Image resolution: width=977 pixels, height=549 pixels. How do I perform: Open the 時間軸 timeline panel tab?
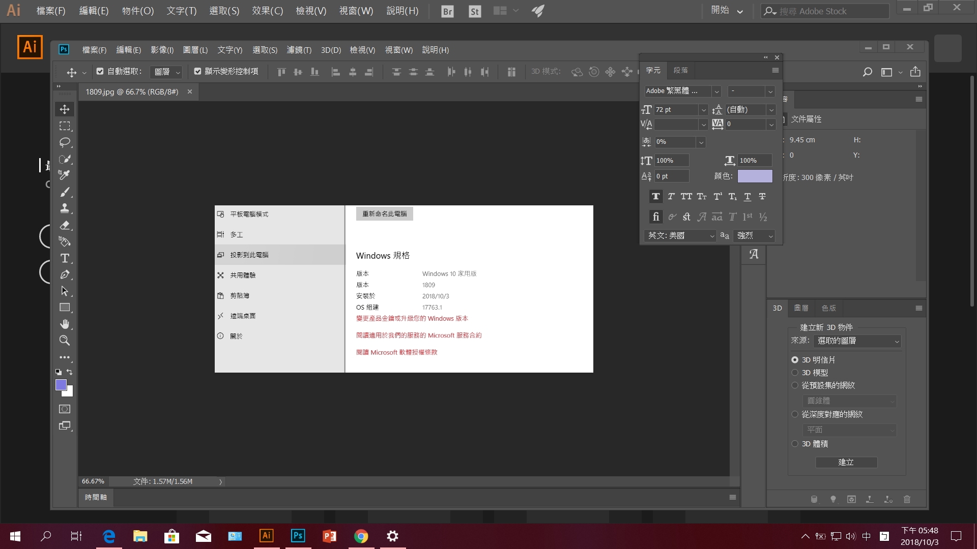pos(96,497)
